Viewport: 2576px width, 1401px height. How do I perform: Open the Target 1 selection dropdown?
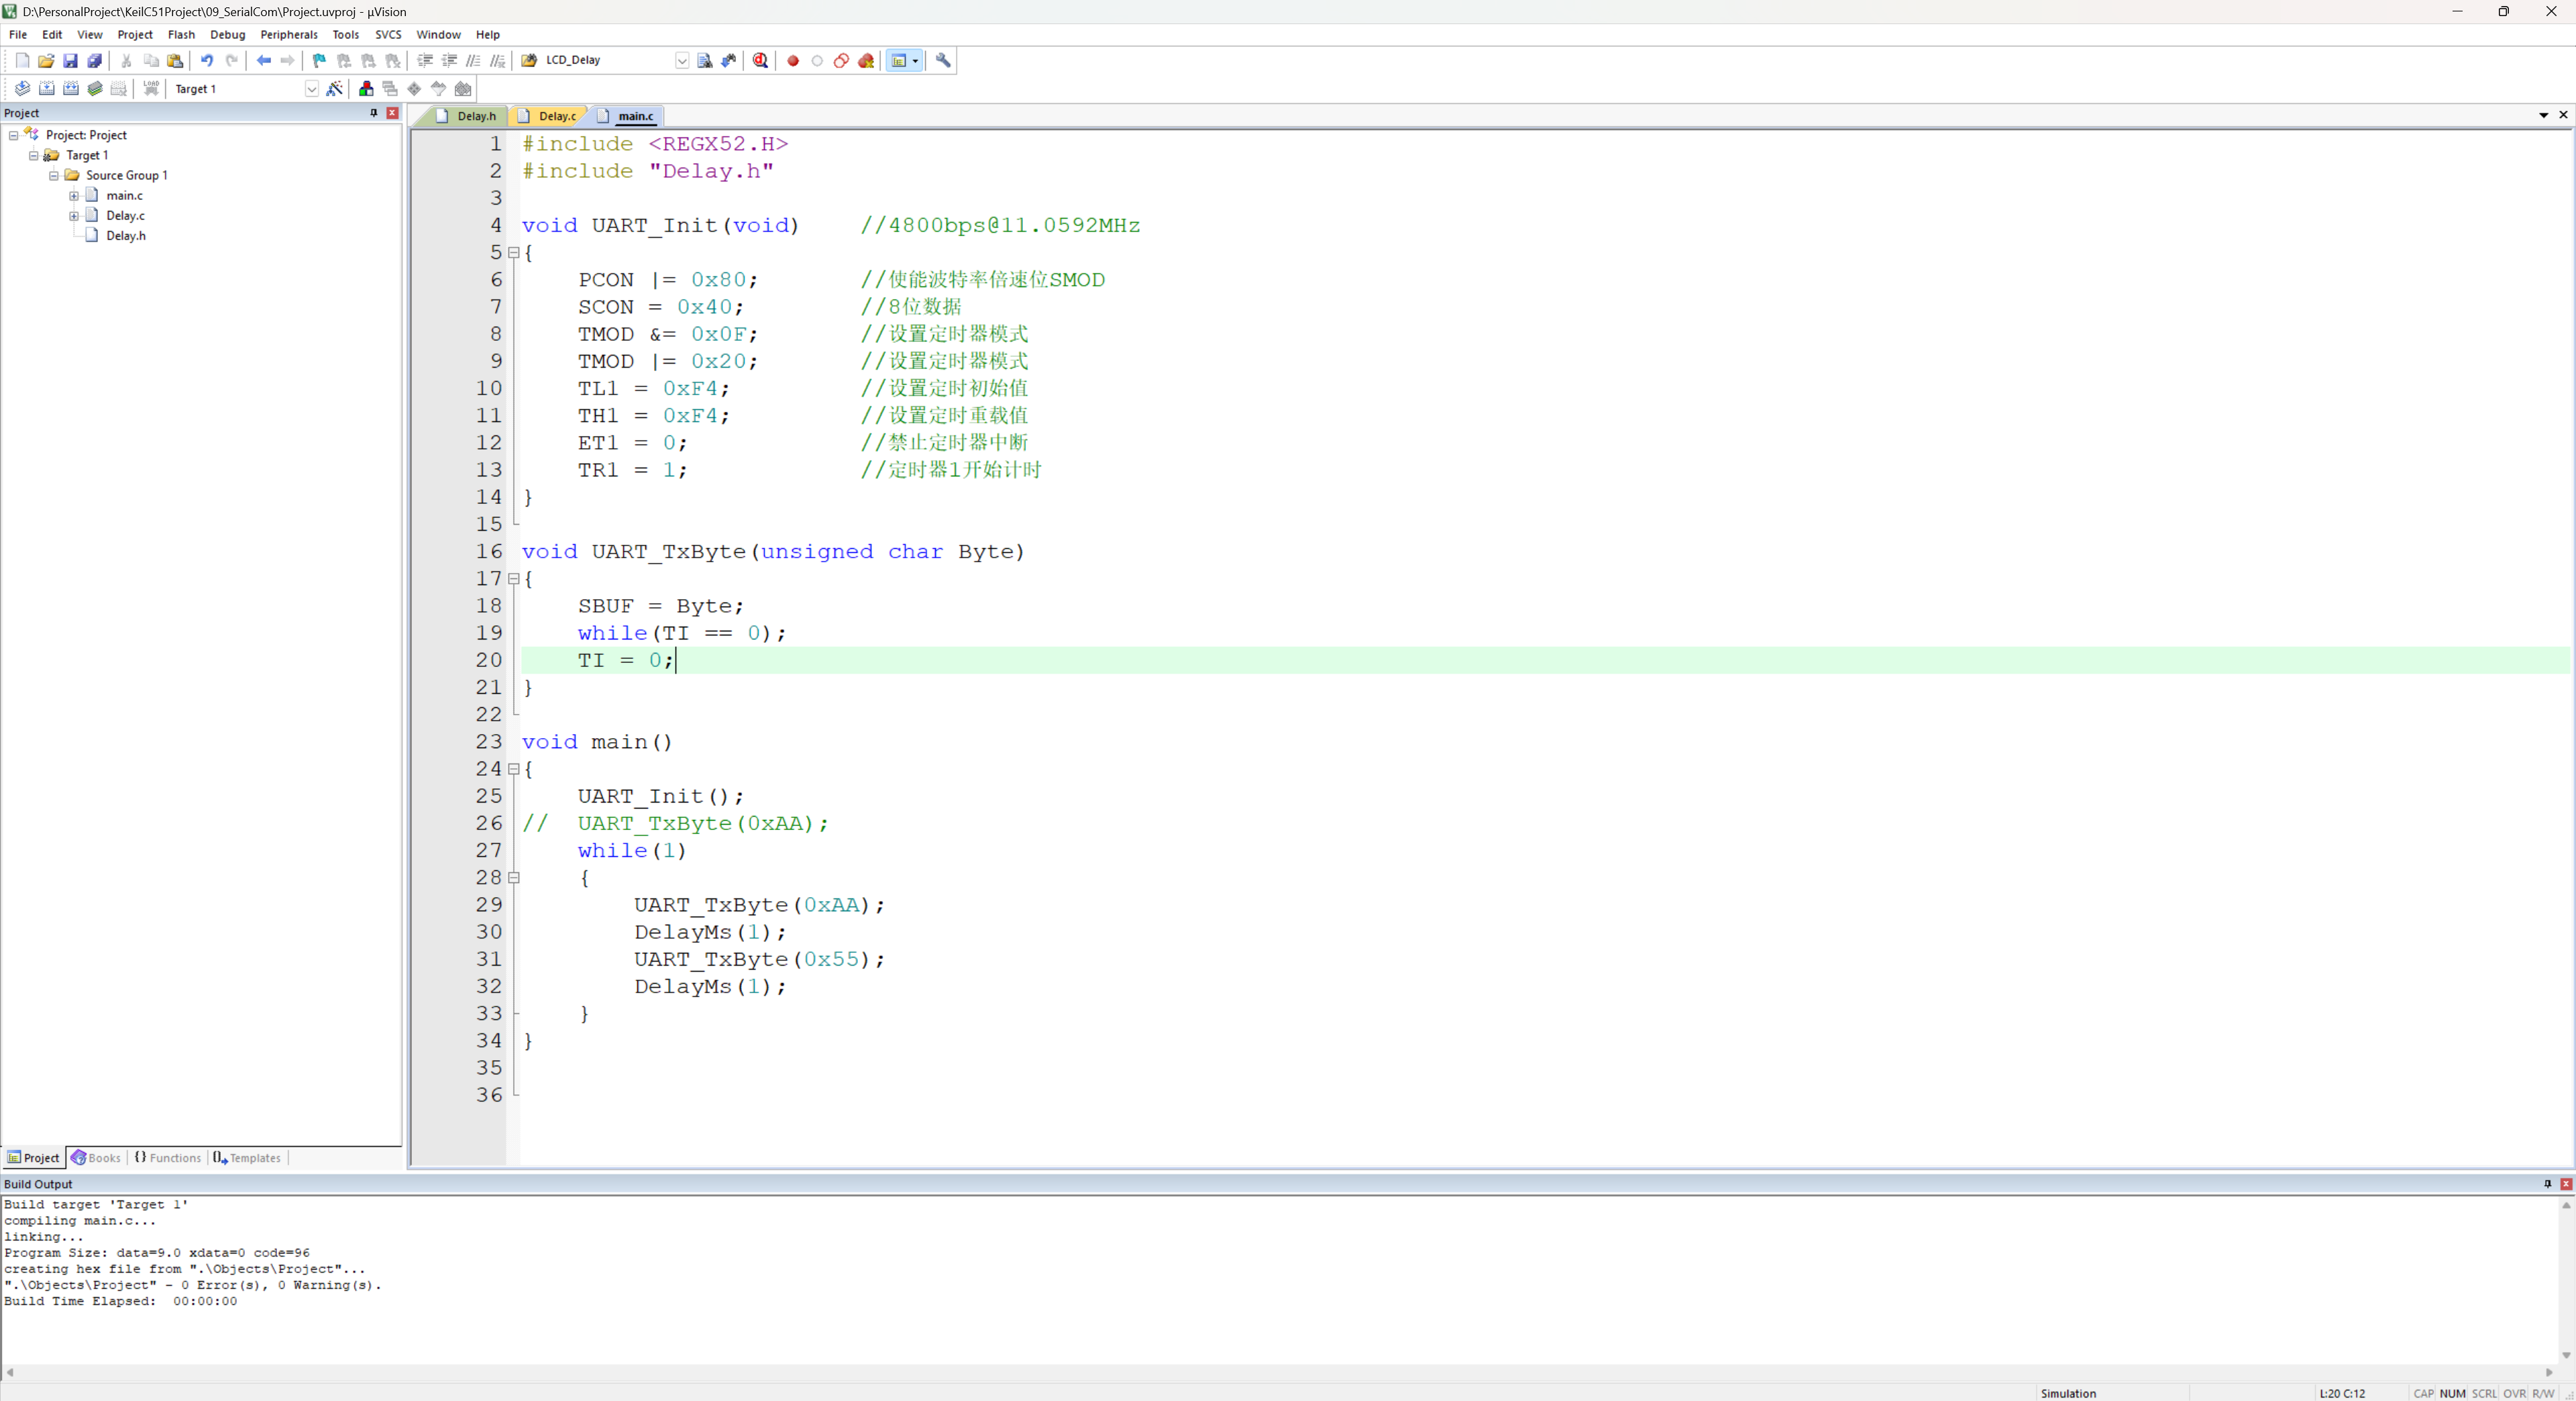(x=311, y=88)
